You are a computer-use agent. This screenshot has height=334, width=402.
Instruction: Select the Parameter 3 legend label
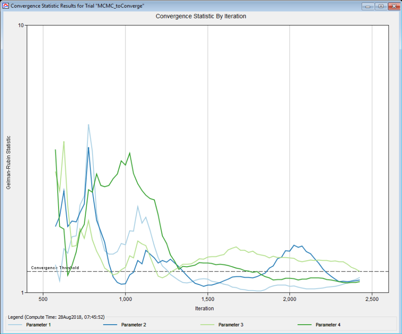[230, 325]
